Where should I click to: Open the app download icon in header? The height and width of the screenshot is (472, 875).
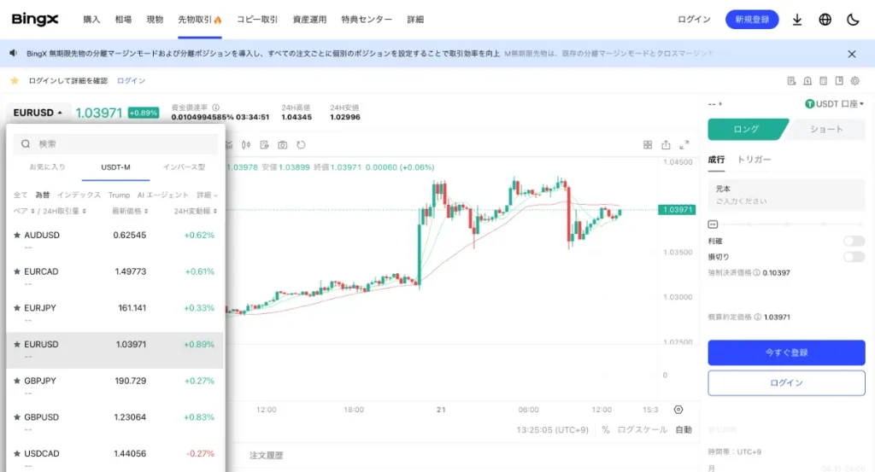797,20
